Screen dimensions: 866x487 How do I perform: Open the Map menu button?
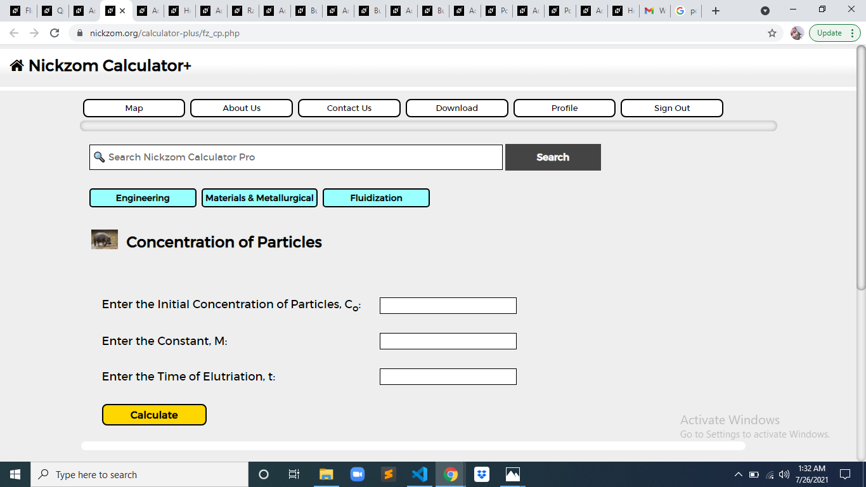click(x=134, y=108)
